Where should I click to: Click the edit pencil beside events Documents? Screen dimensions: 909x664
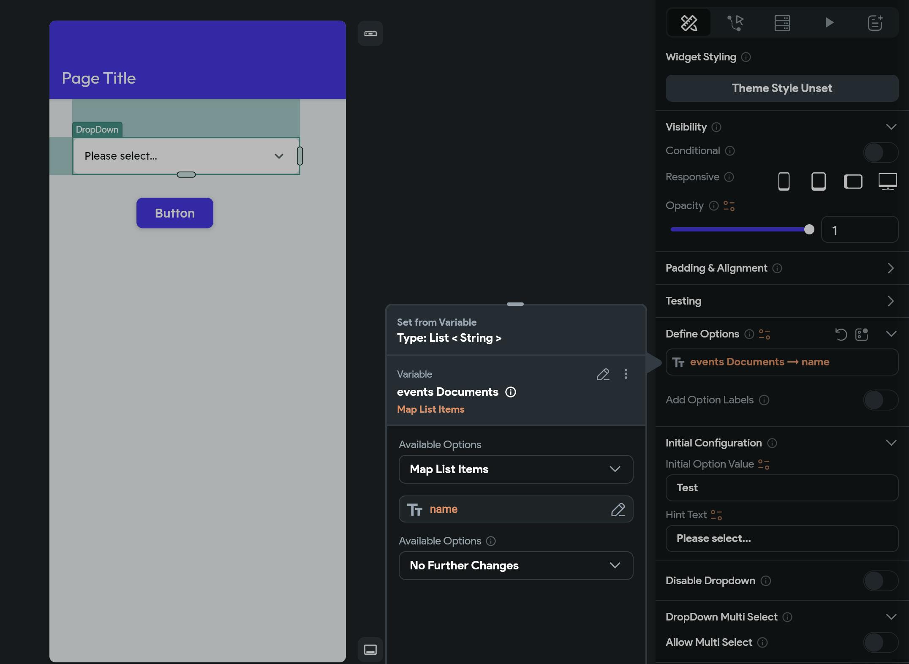(603, 374)
